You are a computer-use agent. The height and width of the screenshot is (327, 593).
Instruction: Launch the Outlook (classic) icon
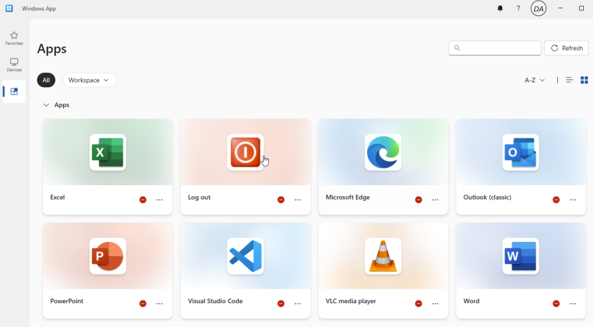(521, 152)
